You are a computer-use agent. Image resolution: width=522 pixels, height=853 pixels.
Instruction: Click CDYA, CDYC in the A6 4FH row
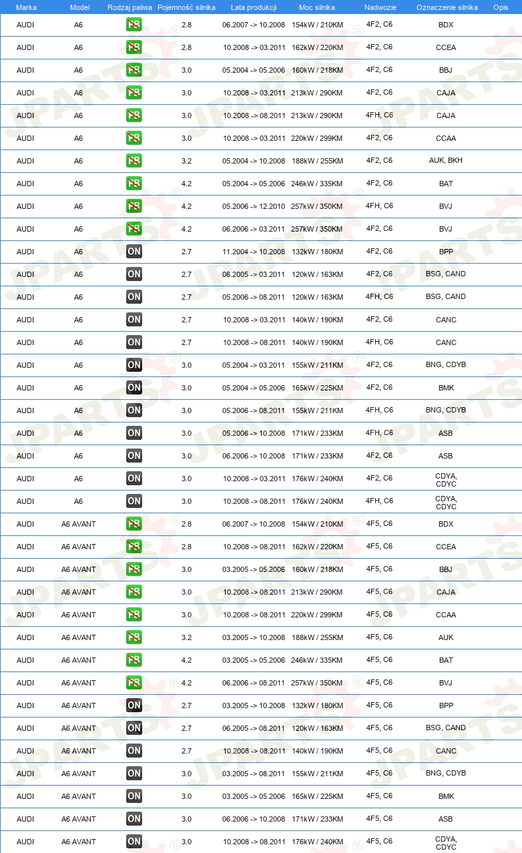pyautogui.click(x=446, y=503)
